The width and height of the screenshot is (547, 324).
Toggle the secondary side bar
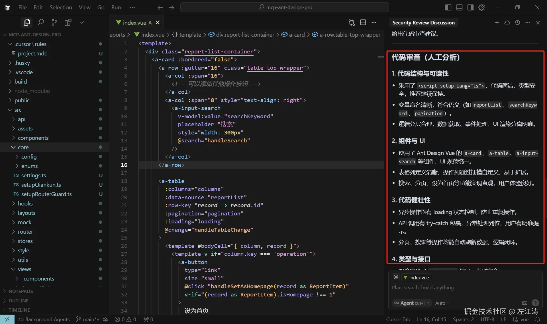470,7
